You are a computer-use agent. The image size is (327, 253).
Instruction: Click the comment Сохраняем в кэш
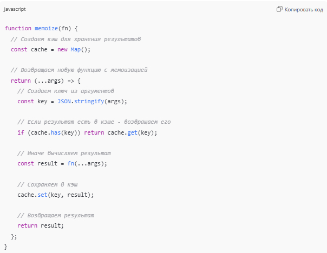coord(48,184)
